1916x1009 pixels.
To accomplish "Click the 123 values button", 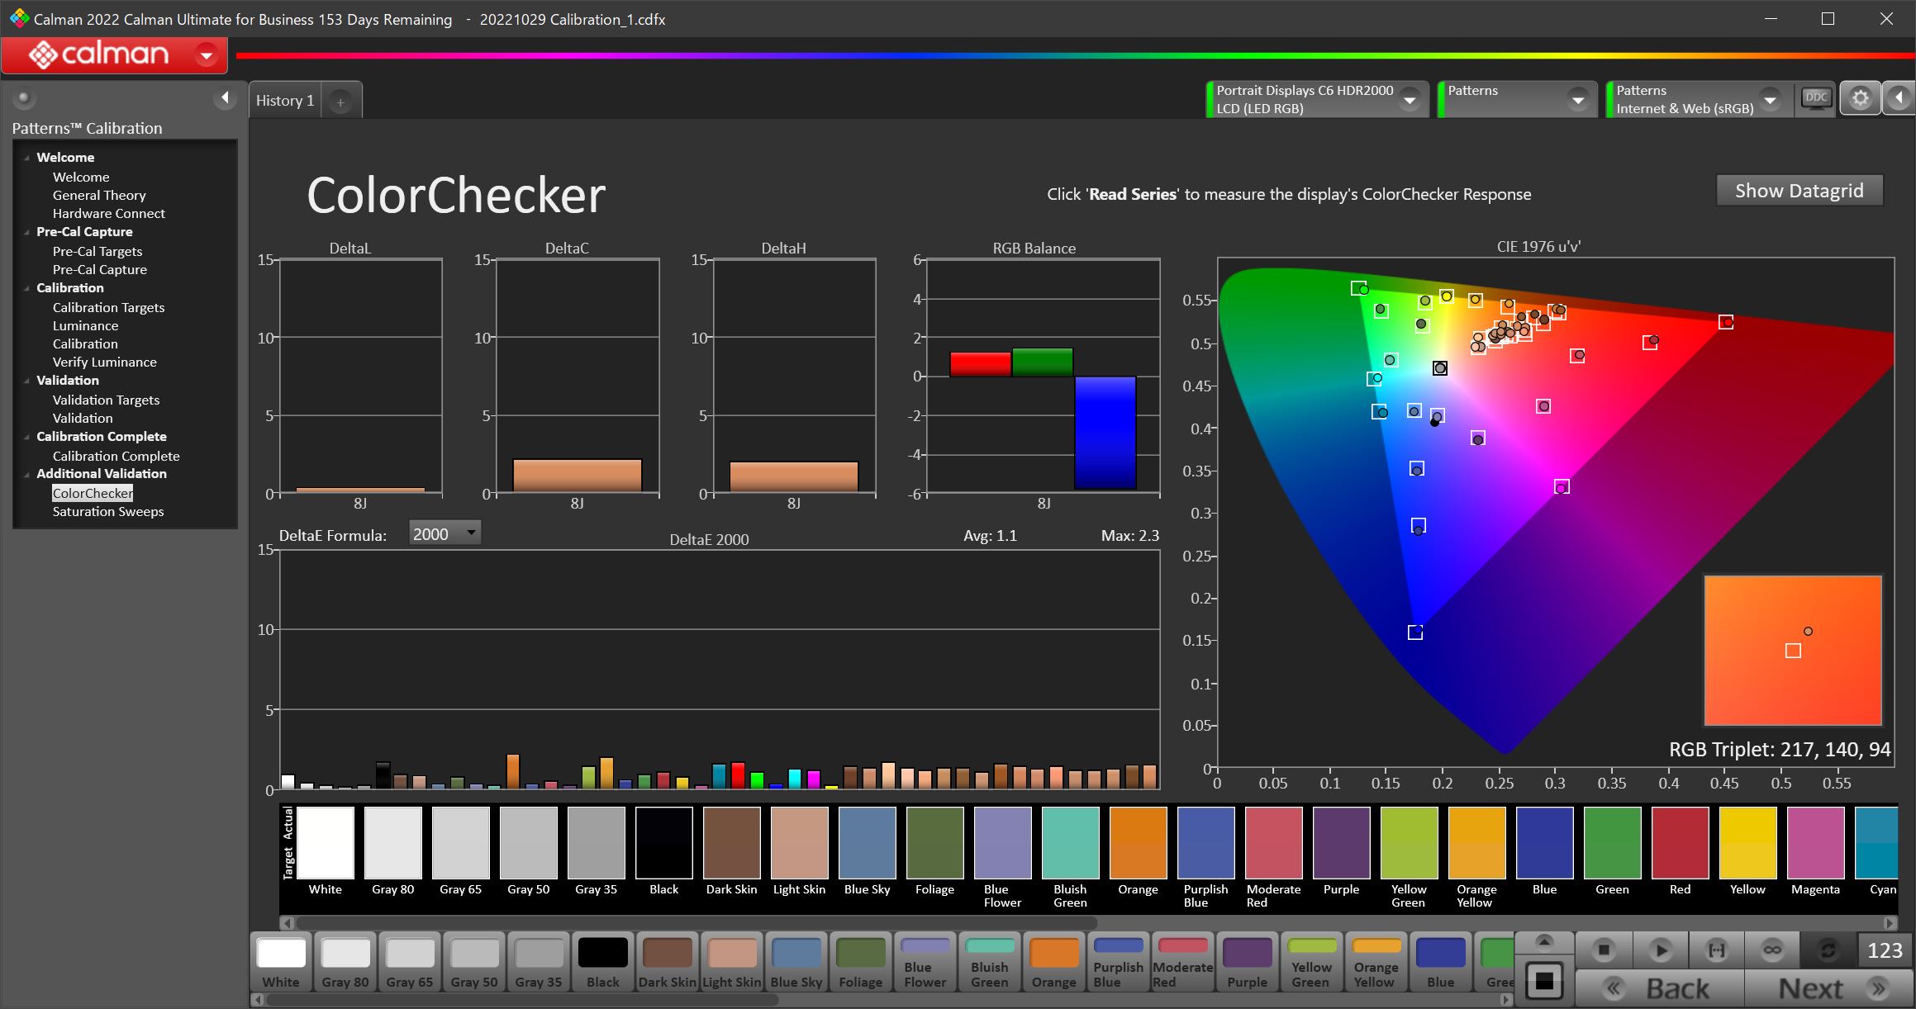I will click(x=1885, y=950).
